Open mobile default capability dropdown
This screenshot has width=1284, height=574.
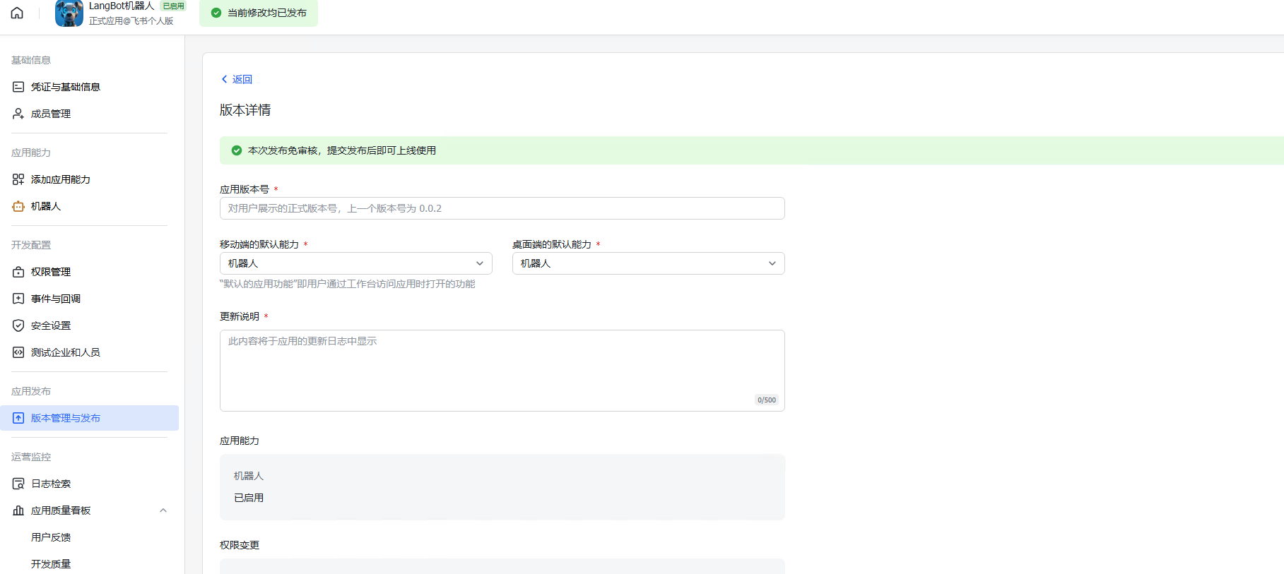pos(355,263)
